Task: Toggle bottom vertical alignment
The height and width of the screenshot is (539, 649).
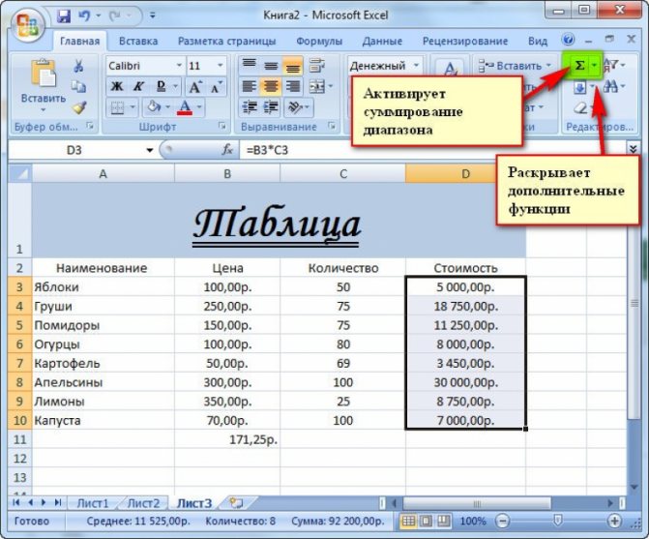Action: [x=293, y=66]
